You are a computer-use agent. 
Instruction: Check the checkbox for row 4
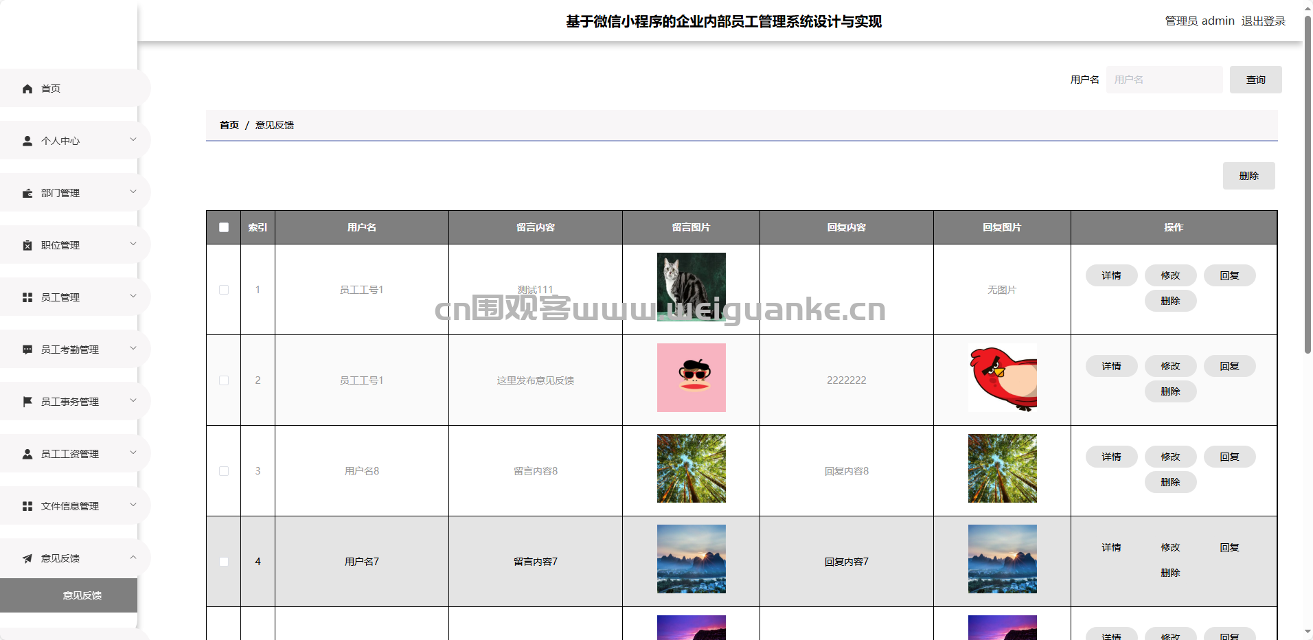224,562
